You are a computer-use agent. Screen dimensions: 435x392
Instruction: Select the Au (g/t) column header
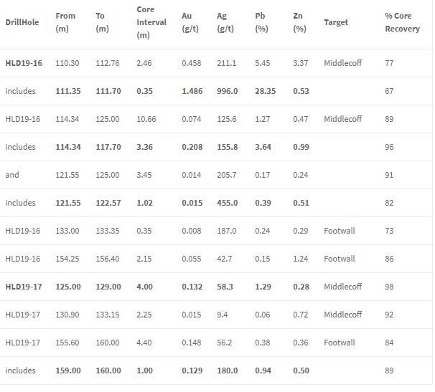click(190, 22)
